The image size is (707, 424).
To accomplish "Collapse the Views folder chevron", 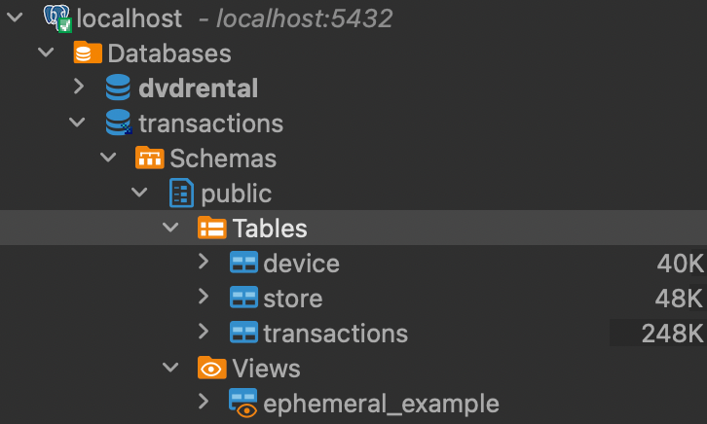I will click(x=170, y=368).
